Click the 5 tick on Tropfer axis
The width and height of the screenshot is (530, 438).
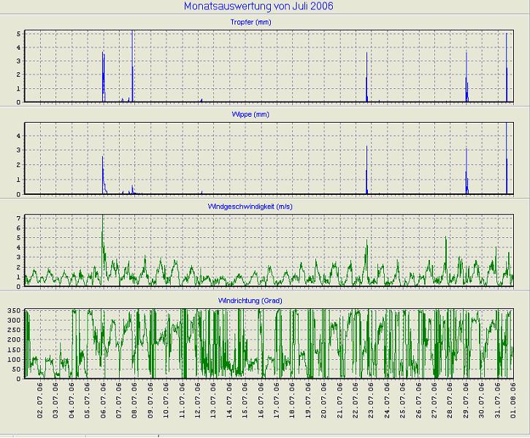click(19, 34)
